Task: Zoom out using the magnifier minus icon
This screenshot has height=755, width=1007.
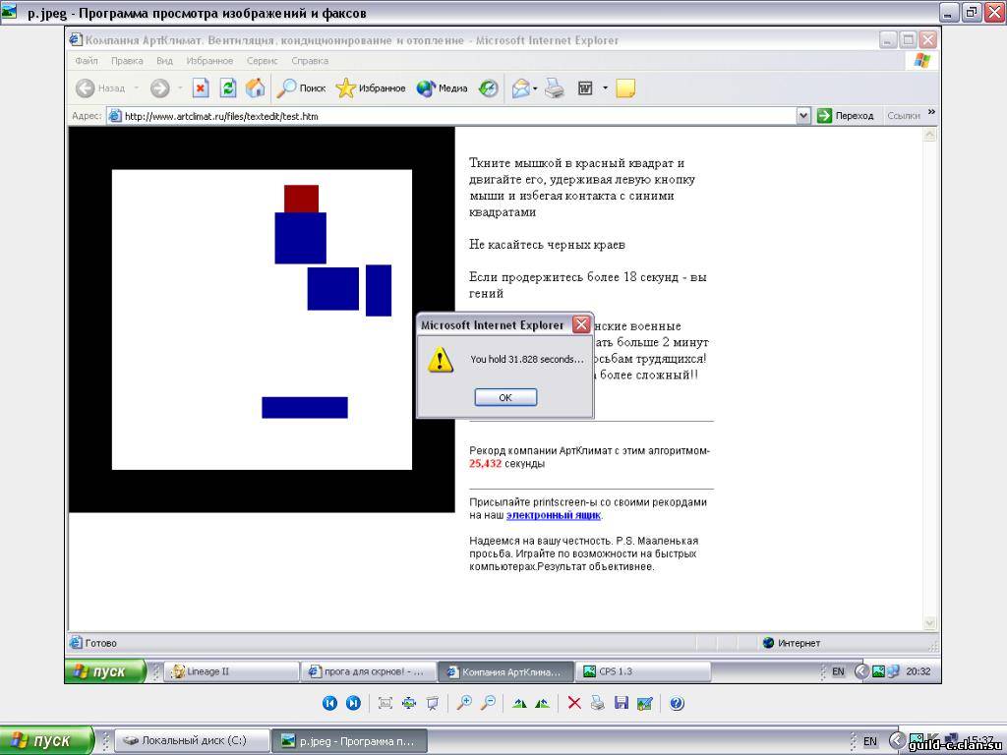Action: click(x=488, y=703)
